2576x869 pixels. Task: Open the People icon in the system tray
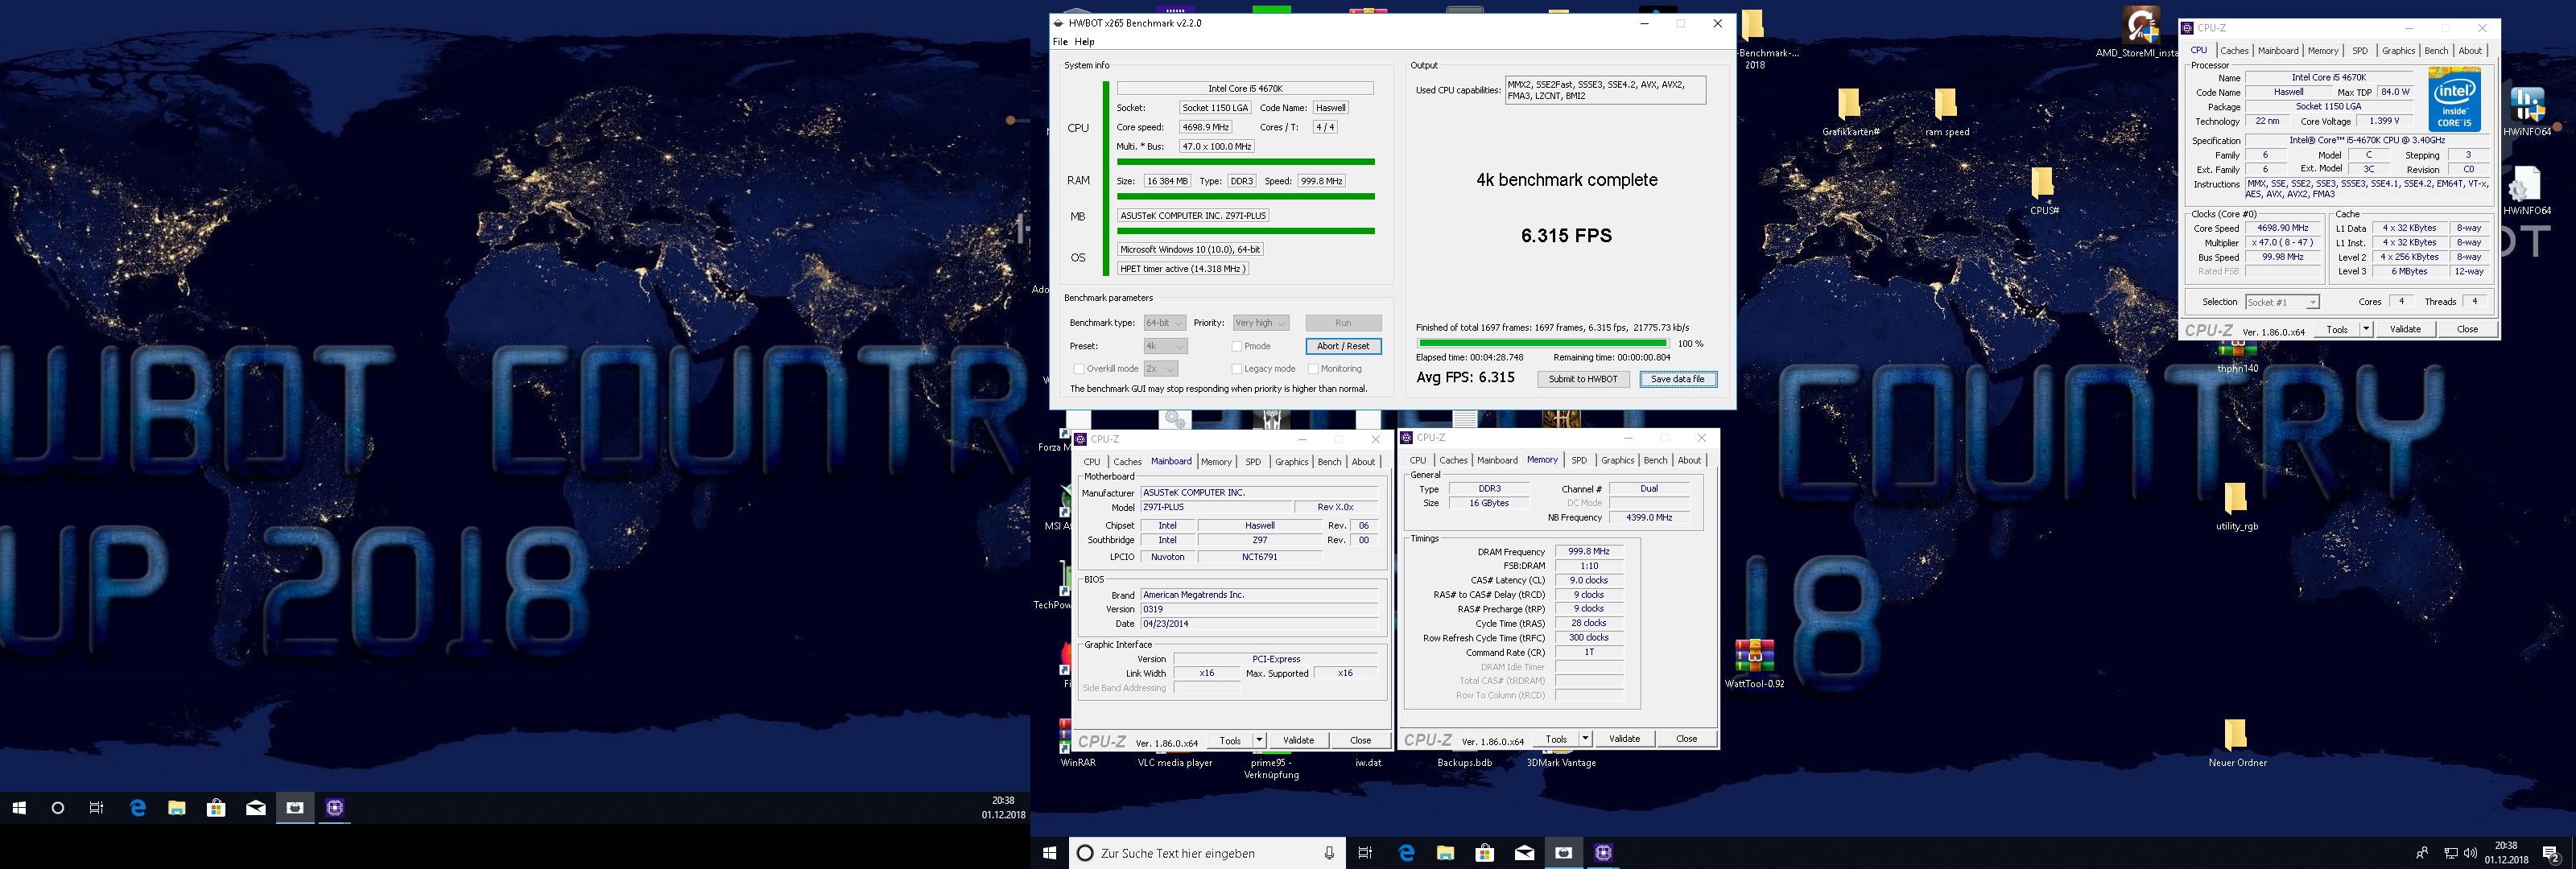pos(2422,853)
